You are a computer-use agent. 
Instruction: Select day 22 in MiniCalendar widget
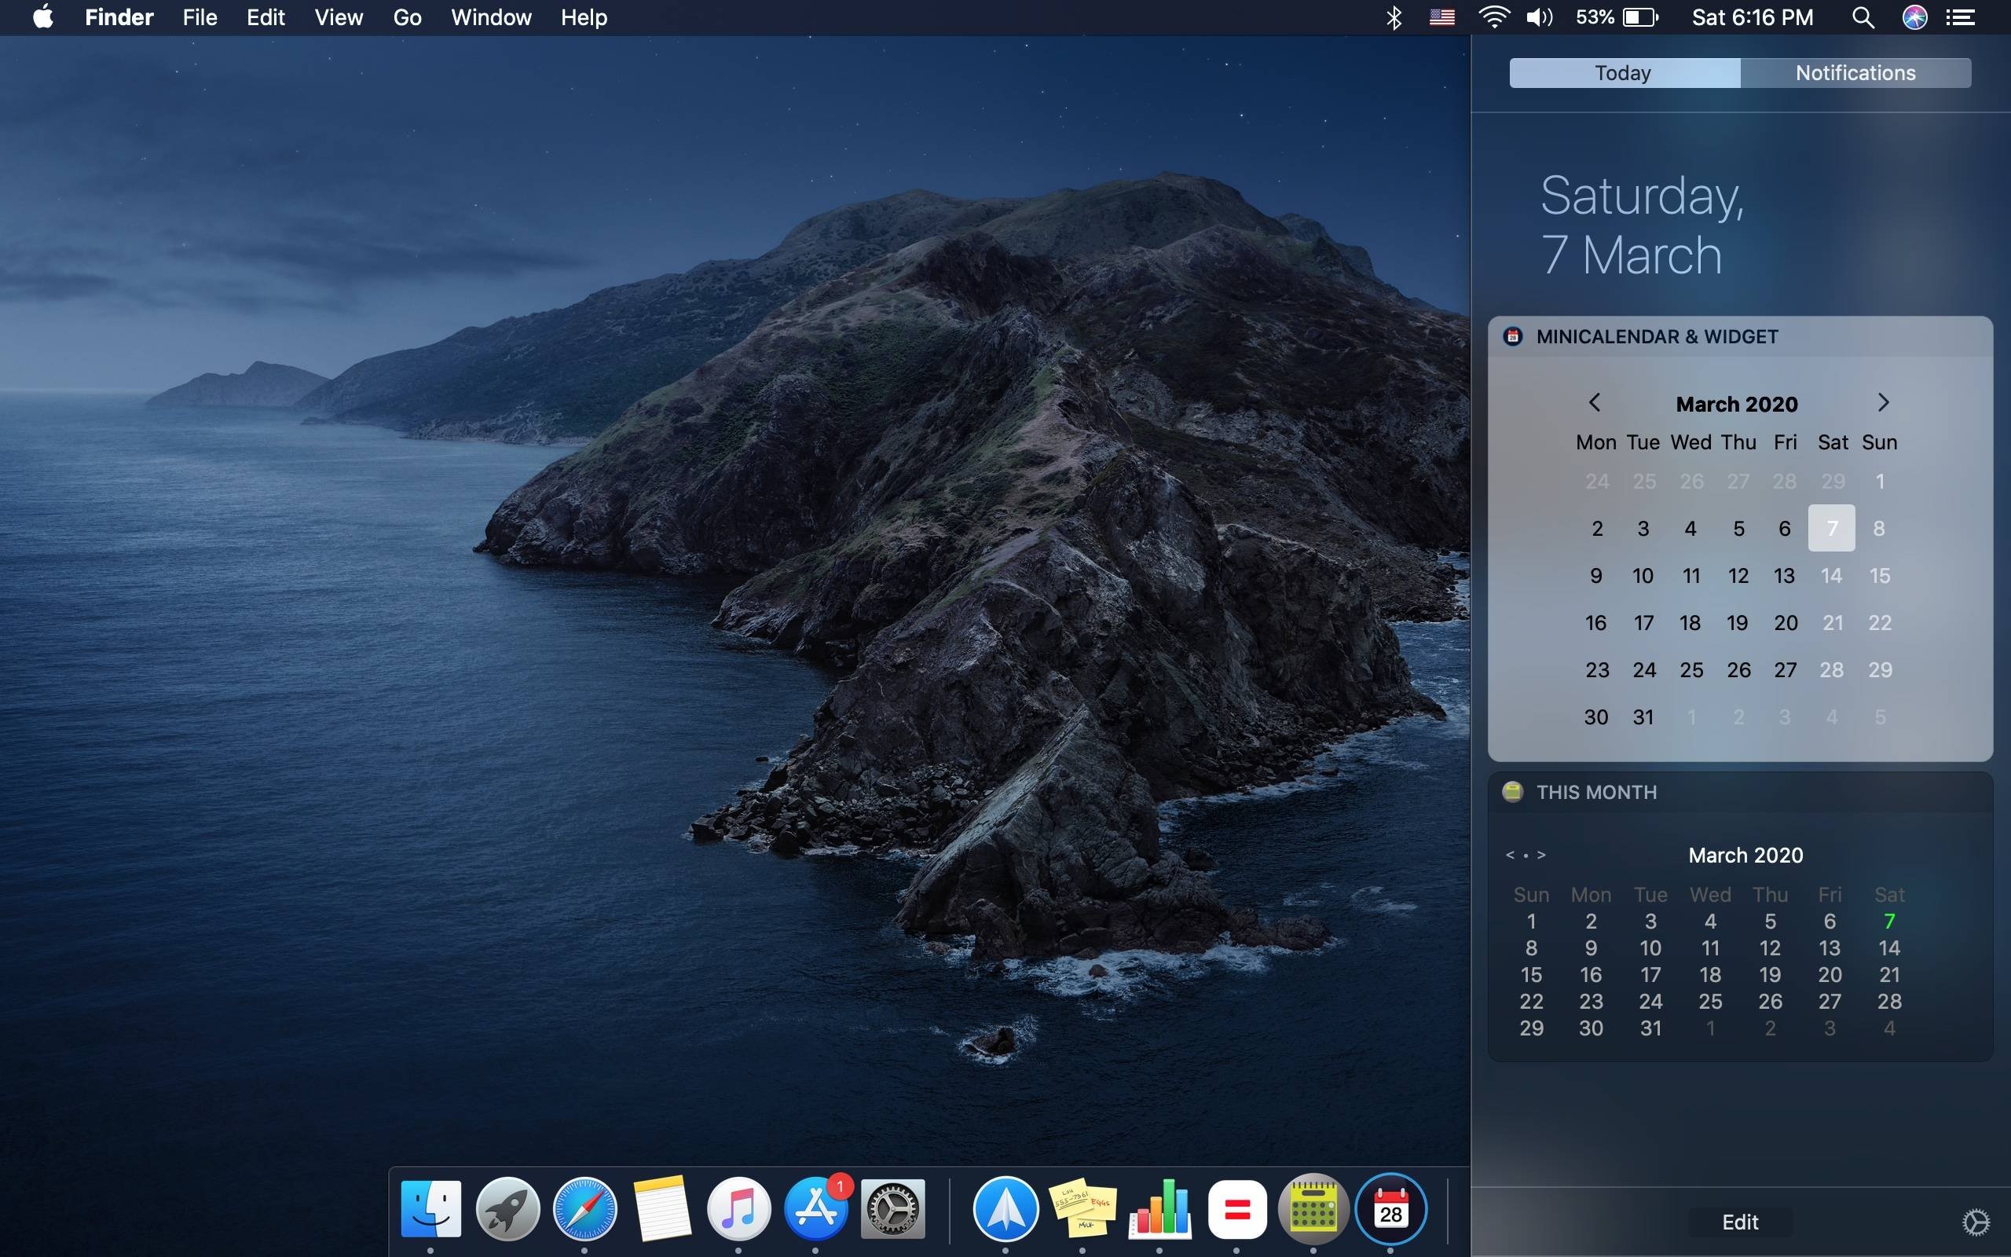1880,623
